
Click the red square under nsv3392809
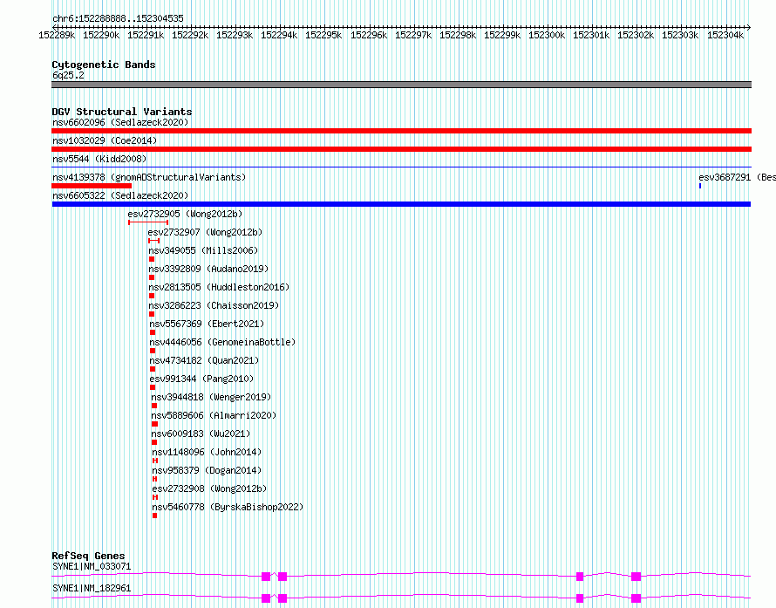[152, 277]
